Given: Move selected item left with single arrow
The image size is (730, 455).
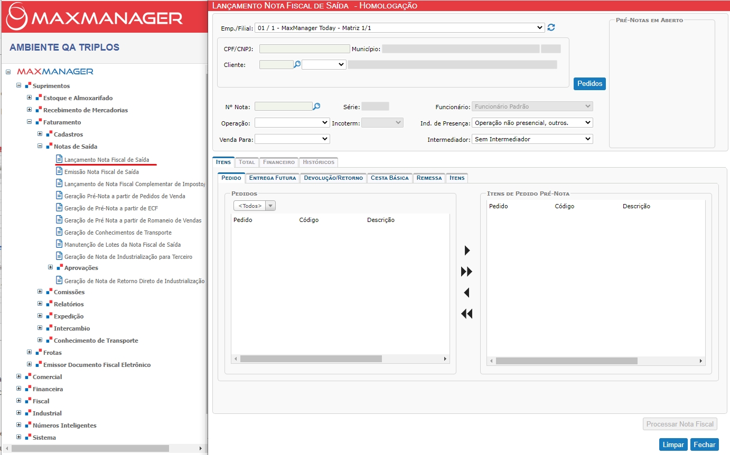Looking at the screenshot, I should (467, 293).
